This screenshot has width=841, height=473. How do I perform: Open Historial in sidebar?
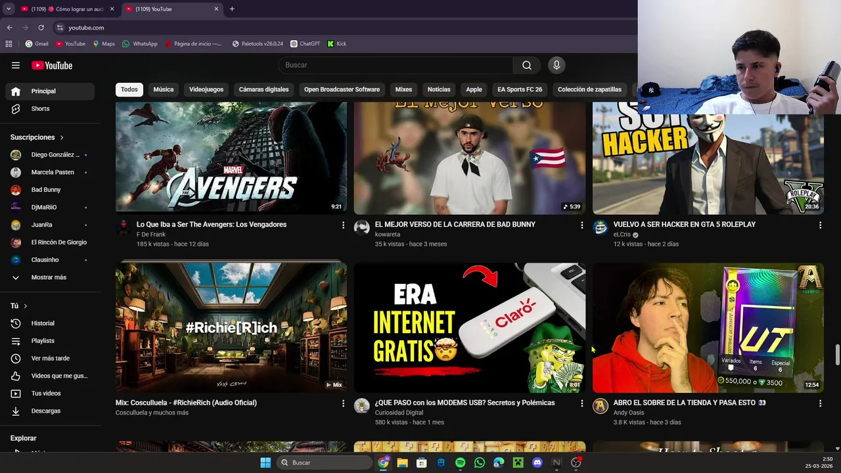[x=50, y=323]
